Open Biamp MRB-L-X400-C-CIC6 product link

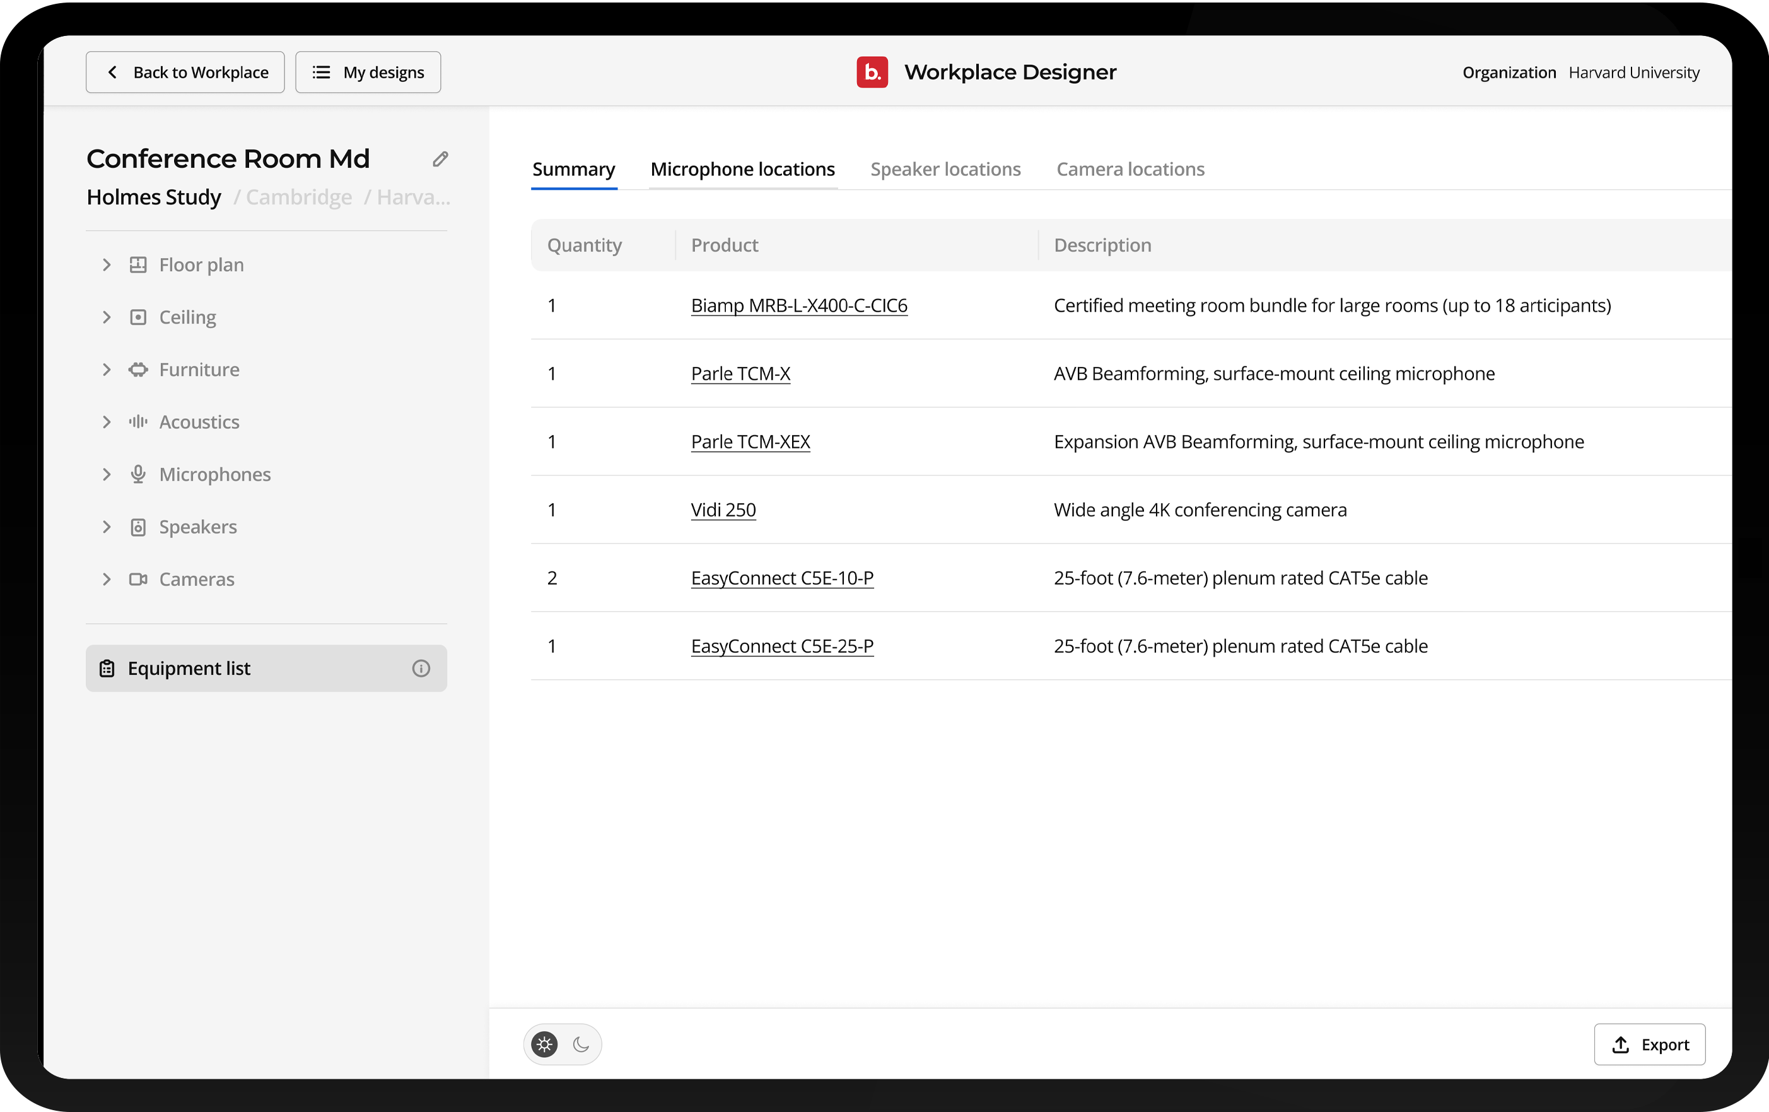pos(799,306)
